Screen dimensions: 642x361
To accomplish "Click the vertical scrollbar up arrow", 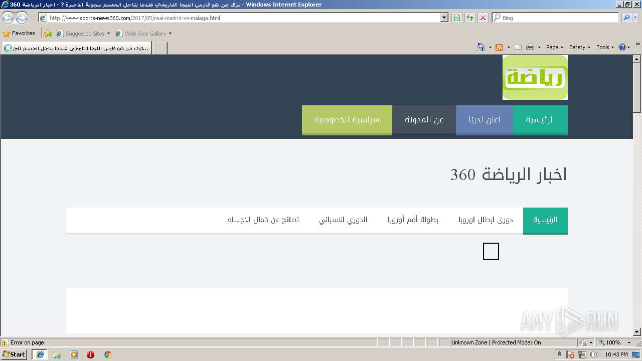I will [x=637, y=59].
